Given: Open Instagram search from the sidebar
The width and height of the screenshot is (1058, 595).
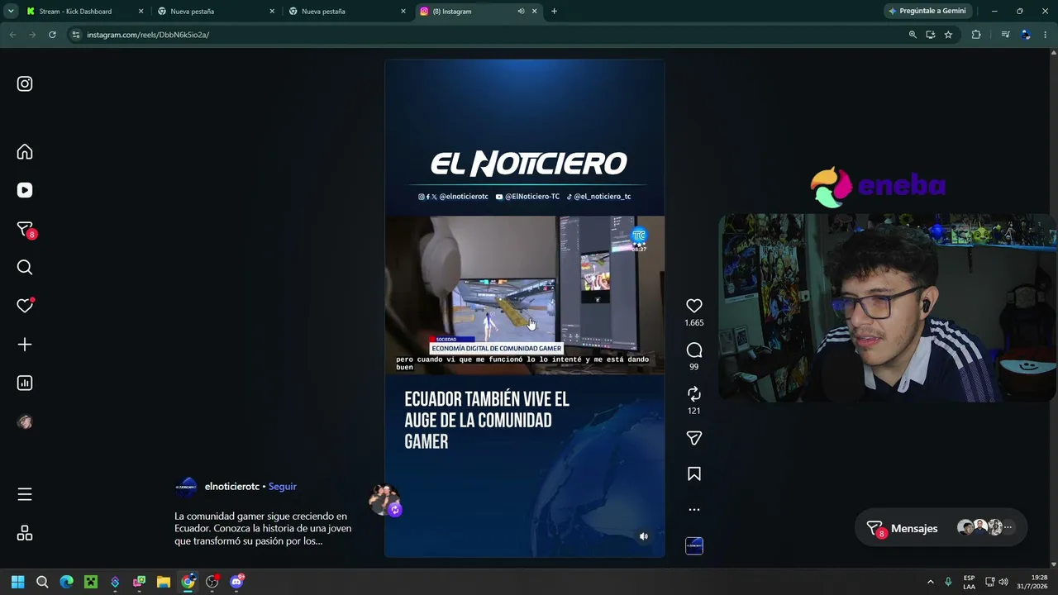Looking at the screenshot, I should pyautogui.click(x=25, y=267).
